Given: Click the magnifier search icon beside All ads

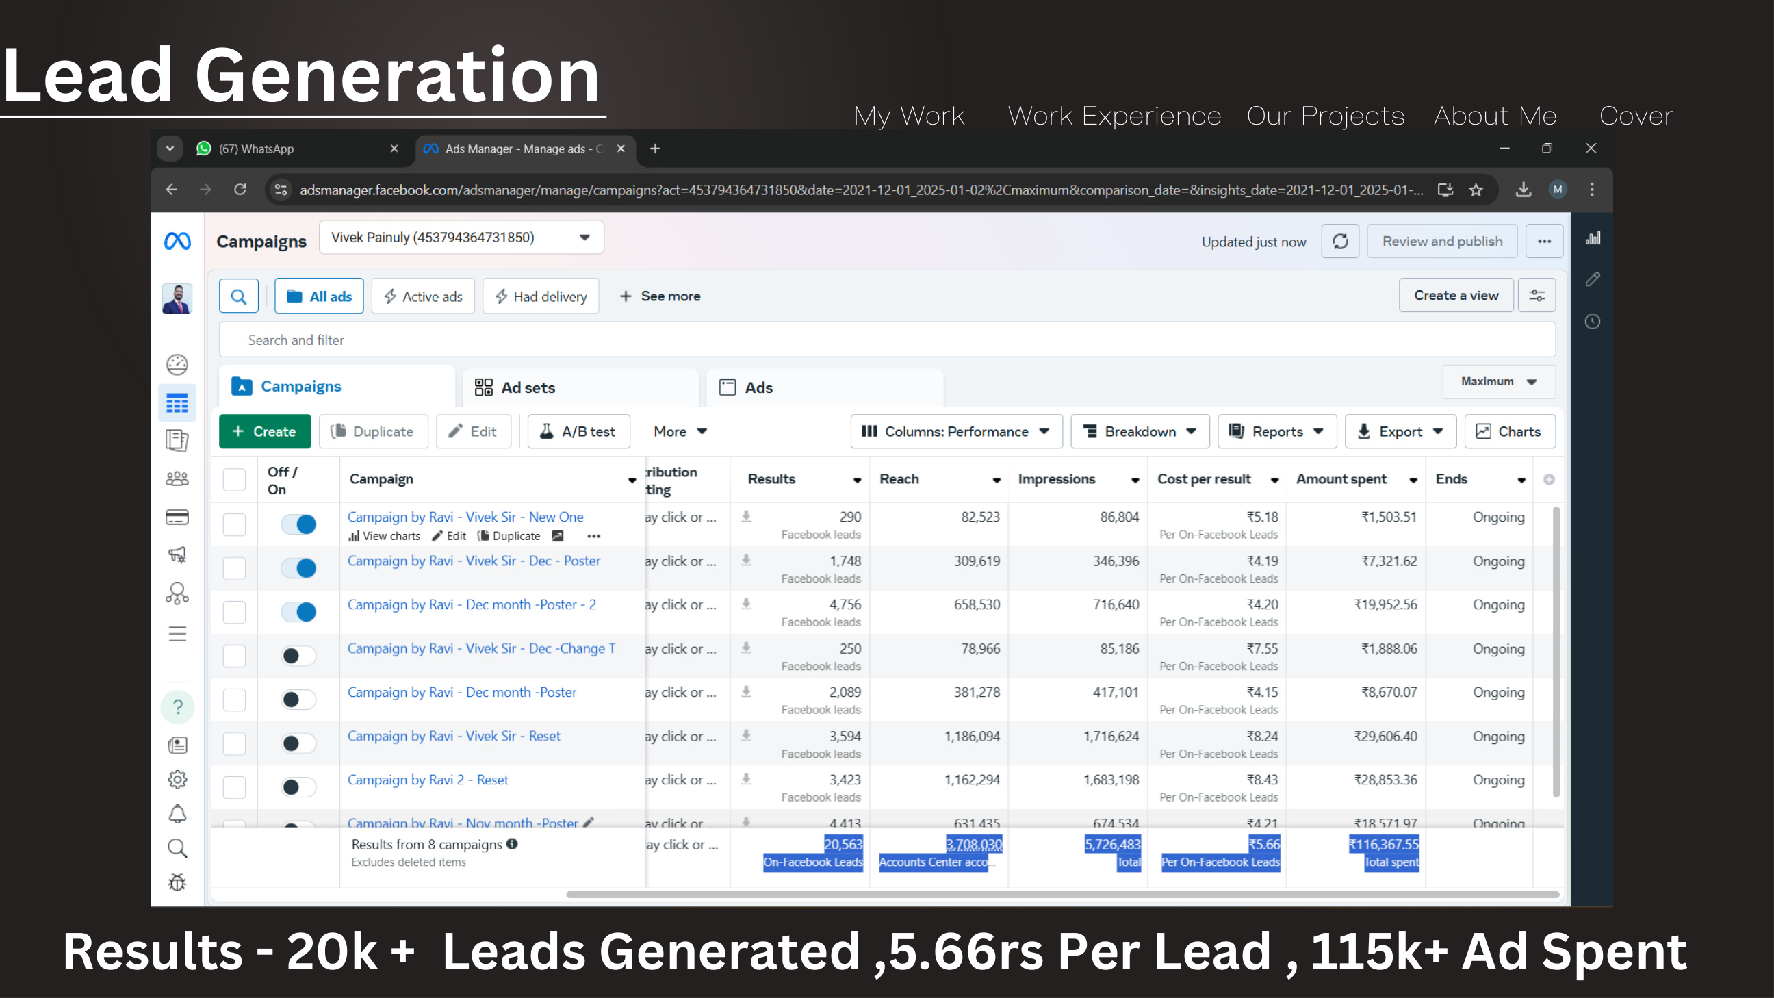Looking at the screenshot, I should 238,296.
